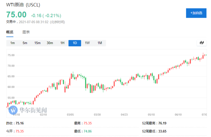Viewport: 211px width, 137px height.
Task: Add WTI crude to watchlist with +加自选
Action: [196, 13]
